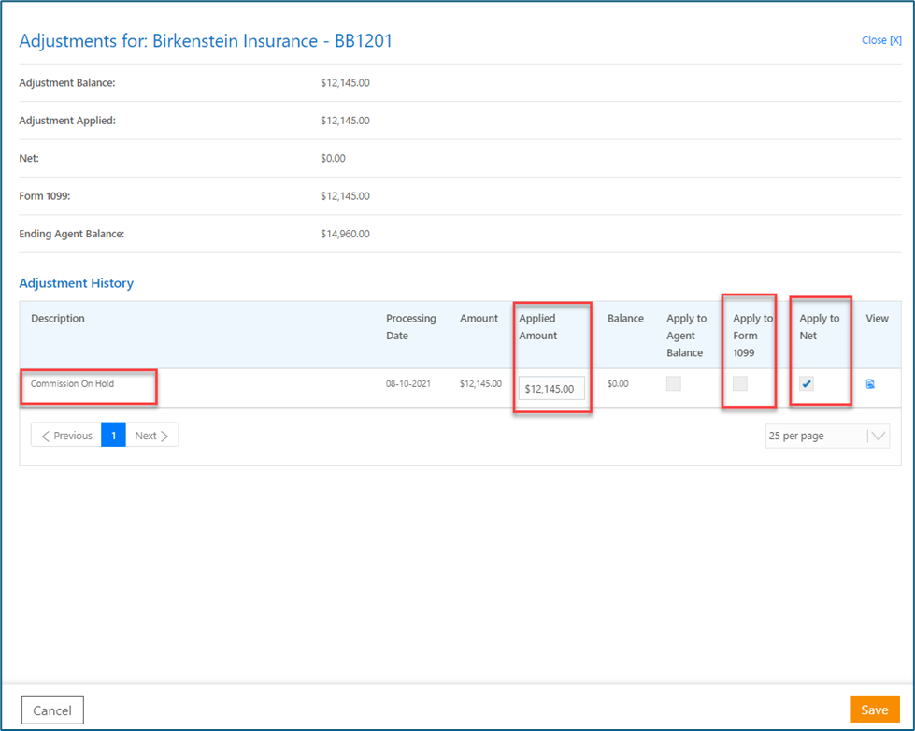Uncheck the Apply to Net checkbox
This screenshot has height=731, width=915.
(807, 384)
